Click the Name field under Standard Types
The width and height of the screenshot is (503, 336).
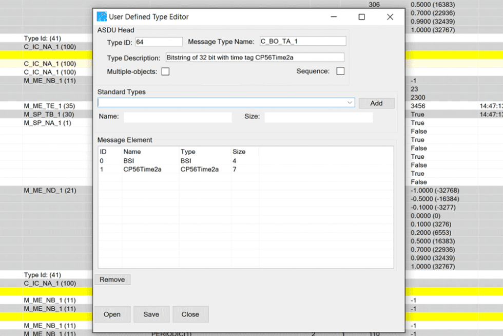pos(177,117)
